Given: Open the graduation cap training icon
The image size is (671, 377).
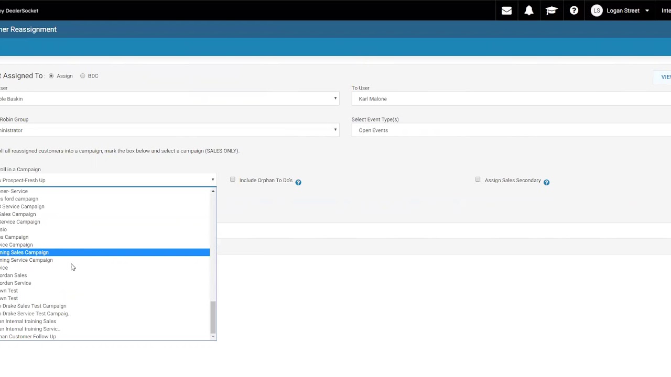Looking at the screenshot, I should (x=551, y=10).
